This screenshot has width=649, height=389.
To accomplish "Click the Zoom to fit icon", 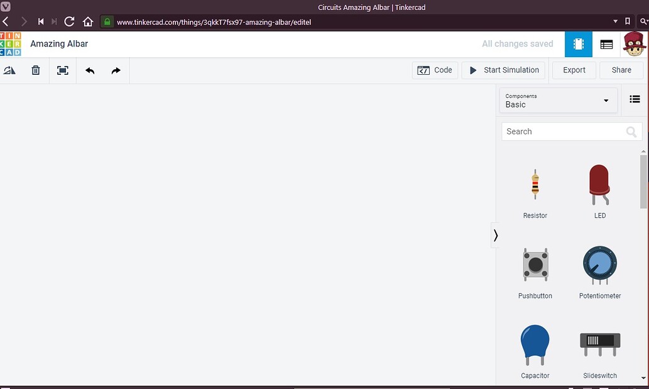I will pyautogui.click(x=62, y=70).
